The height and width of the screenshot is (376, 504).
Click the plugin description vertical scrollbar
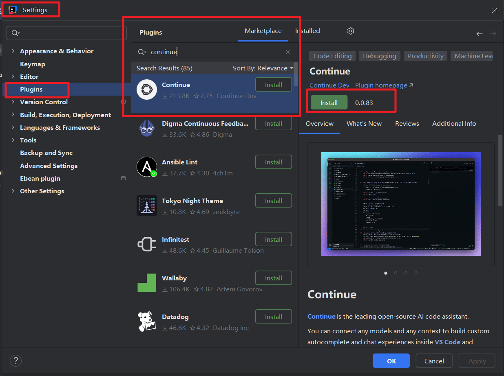coord(500,171)
